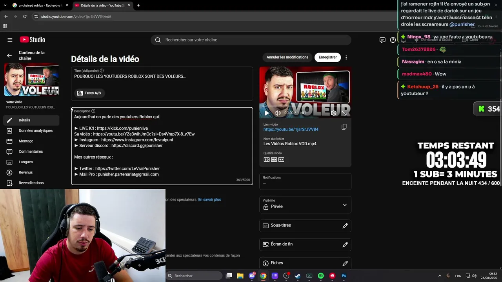Click the description help question mark icon

[x=93, y=111]
